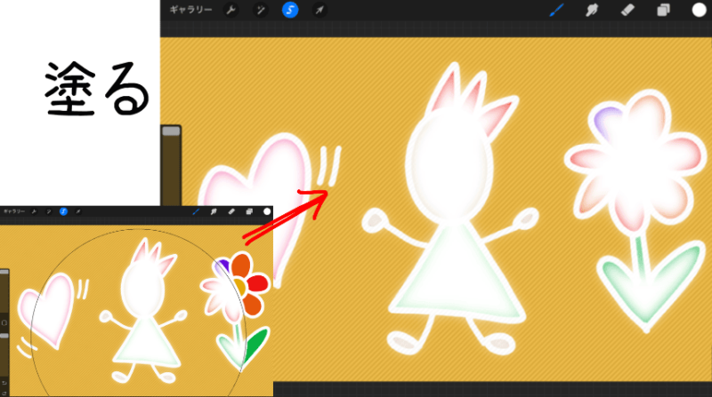Viewport: 712px width, 397px height.
Task: Click the lower opacity slider handle in inset sidebar
Action: [4, 336]
